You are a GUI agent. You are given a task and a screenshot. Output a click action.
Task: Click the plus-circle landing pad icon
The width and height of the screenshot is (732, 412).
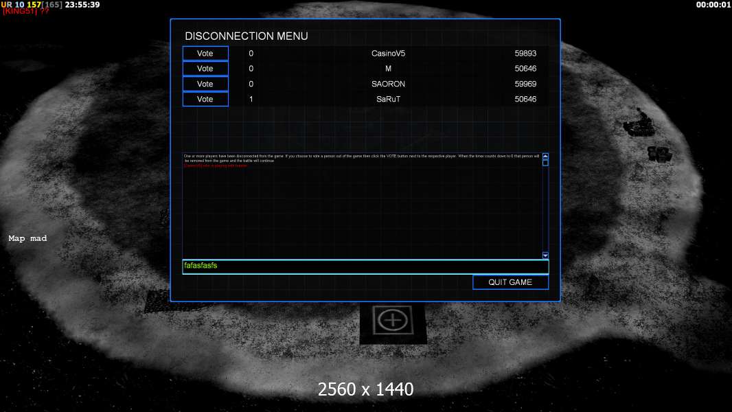(393, 321)
